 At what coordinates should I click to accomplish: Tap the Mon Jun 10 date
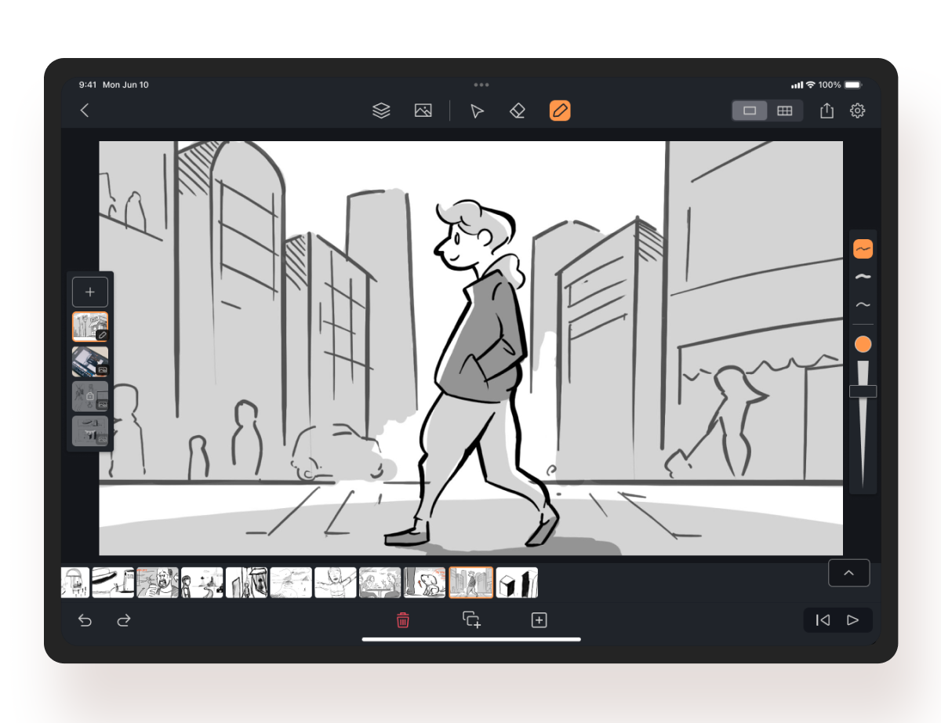click(125, 85)
